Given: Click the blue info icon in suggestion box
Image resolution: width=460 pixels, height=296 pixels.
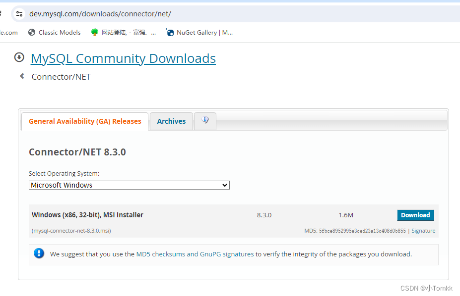Looking at the screenshot, I should tap(39, 254).
